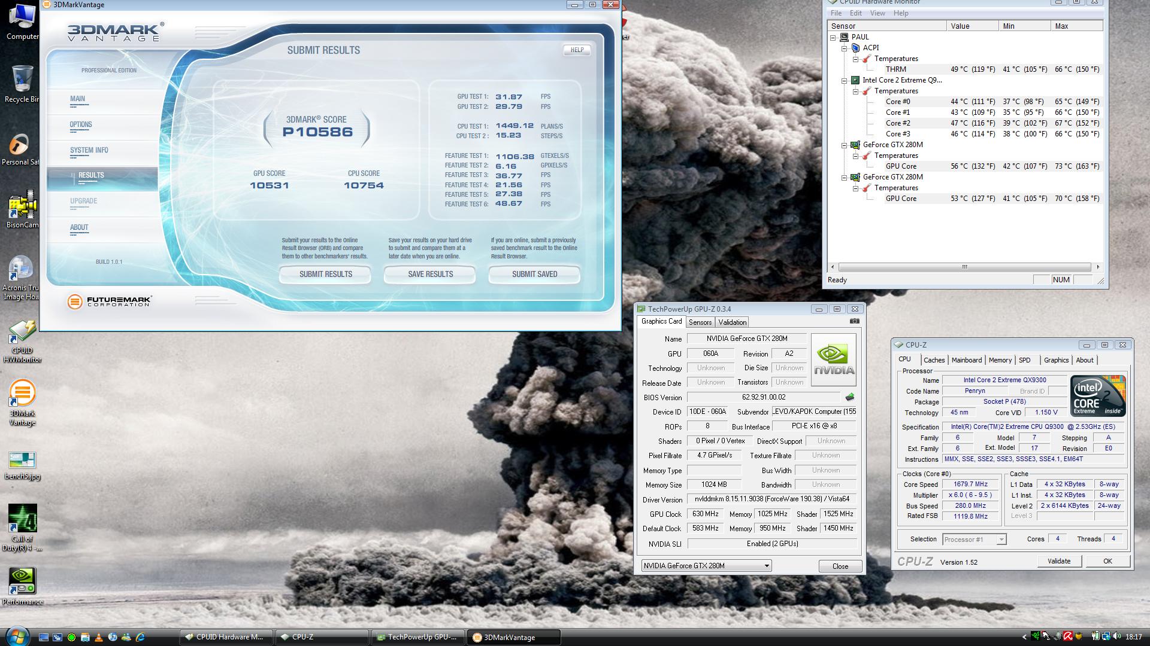This screenshot has width=1150, height=646.
Task: Click Switch between windows quick launch icon
Action: 57,637
